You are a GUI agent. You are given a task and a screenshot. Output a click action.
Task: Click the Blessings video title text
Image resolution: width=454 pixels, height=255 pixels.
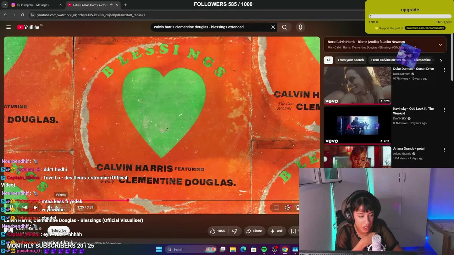(x=73, y=220)
